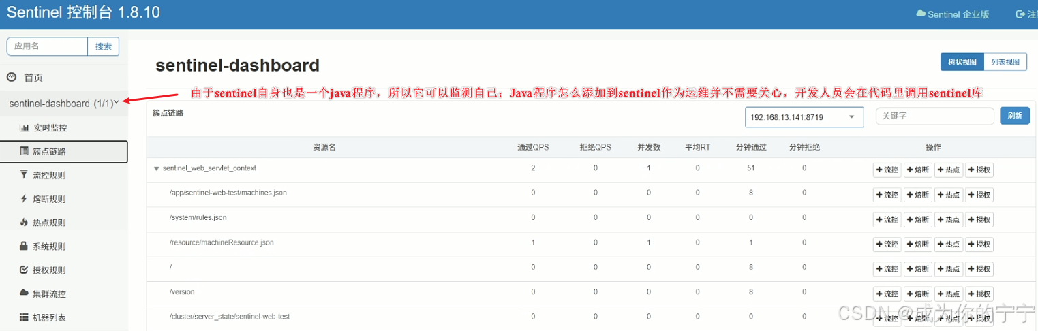The image size is (1038, 331).
Task: Go to 首页 in the sidebar
Action: (33, 78)
